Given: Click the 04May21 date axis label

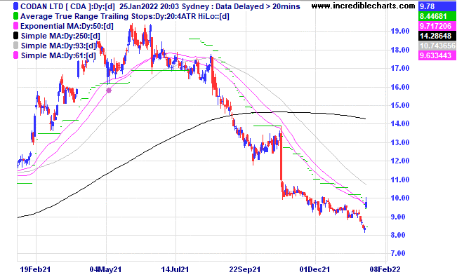Looking at the screenshot, I should coord(105,269).
